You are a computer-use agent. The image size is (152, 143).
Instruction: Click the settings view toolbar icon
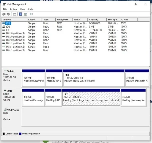31,14
